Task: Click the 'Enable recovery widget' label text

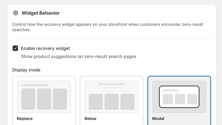Action: click(45, 48)
